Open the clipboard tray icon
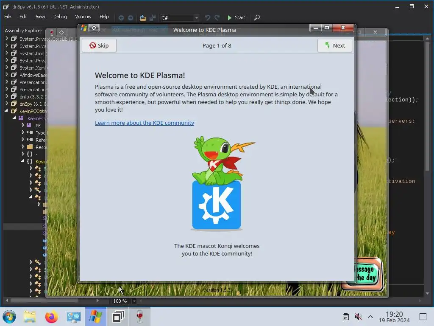Viewport: 434px width, 326px height. click(346, 317)
